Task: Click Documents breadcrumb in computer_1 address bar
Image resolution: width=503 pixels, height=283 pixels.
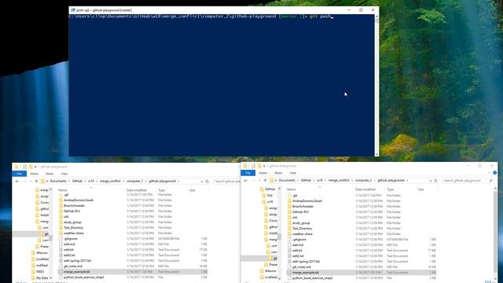Action: click(58, 182)
